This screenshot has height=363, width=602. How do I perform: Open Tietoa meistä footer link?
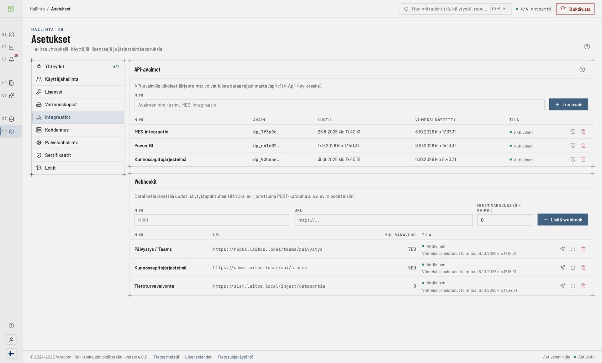pos(166,357)
